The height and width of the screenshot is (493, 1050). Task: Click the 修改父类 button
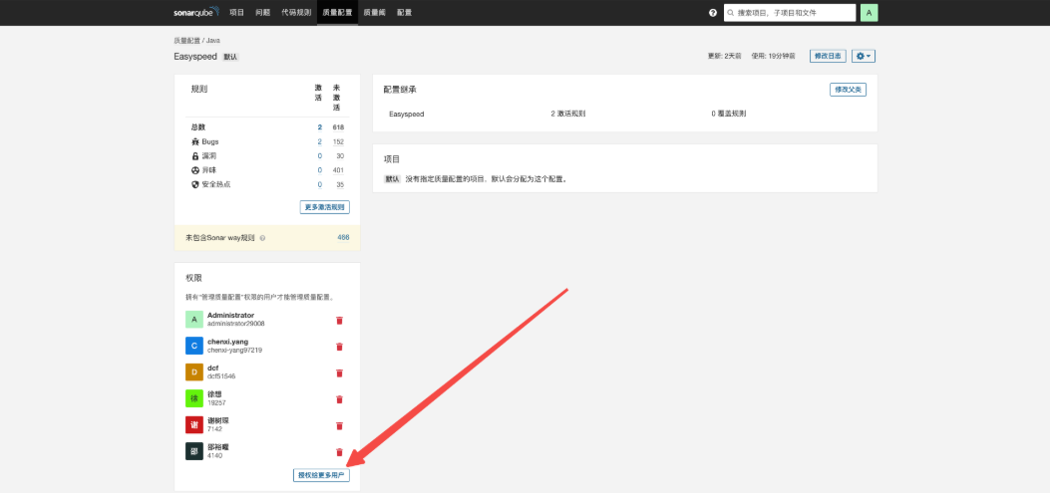(x=848, y=90)
